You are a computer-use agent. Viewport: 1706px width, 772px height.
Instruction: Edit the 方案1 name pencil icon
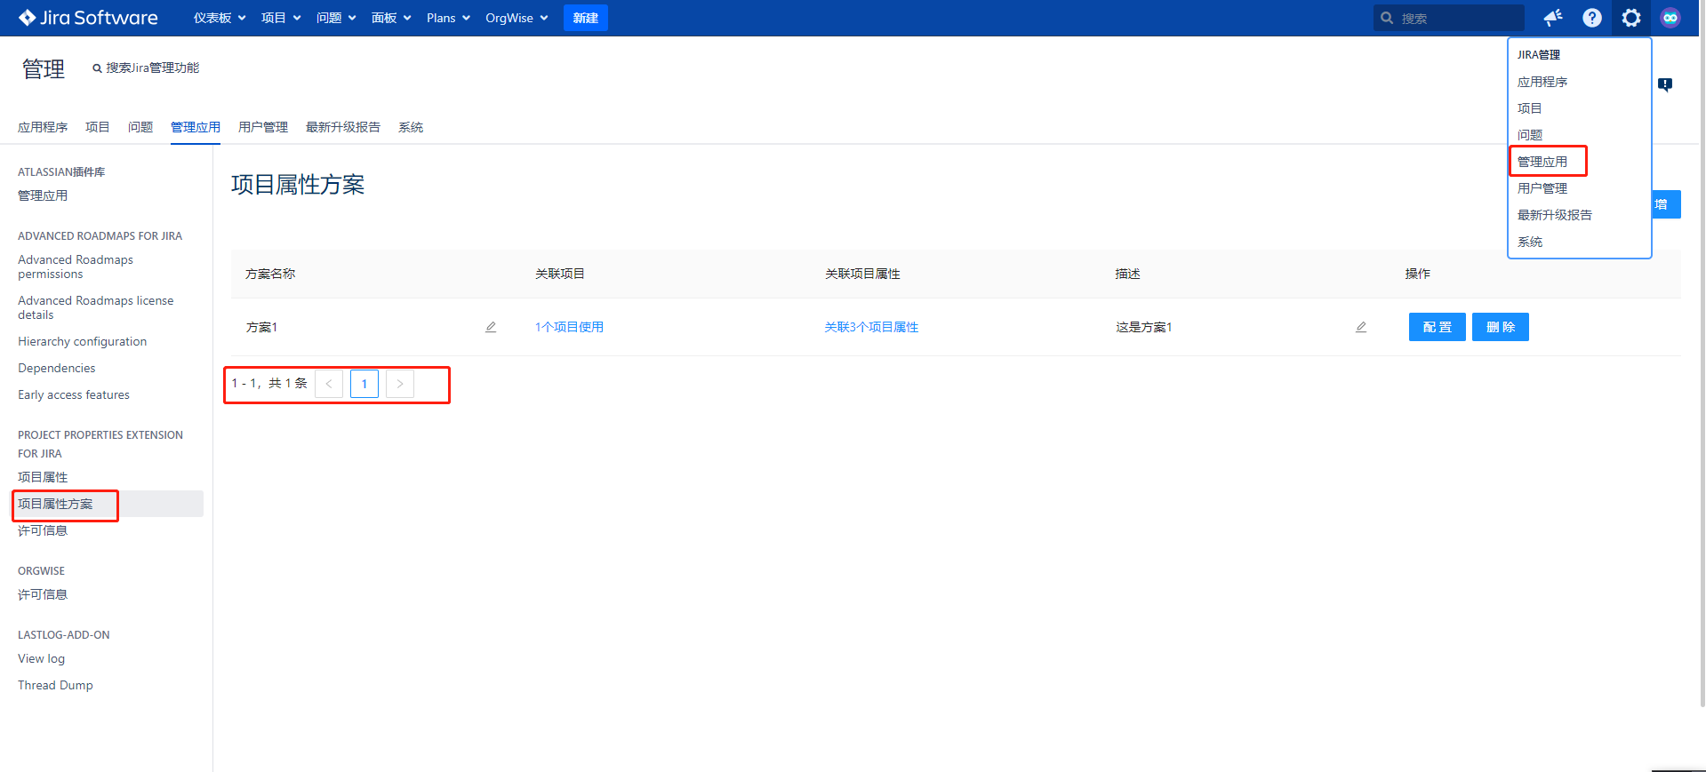(491, 327)
